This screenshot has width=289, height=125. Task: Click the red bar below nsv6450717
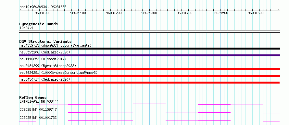pos(149,83)
